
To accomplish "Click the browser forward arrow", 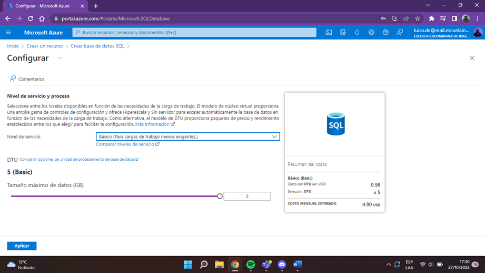I will click(19, 18).
